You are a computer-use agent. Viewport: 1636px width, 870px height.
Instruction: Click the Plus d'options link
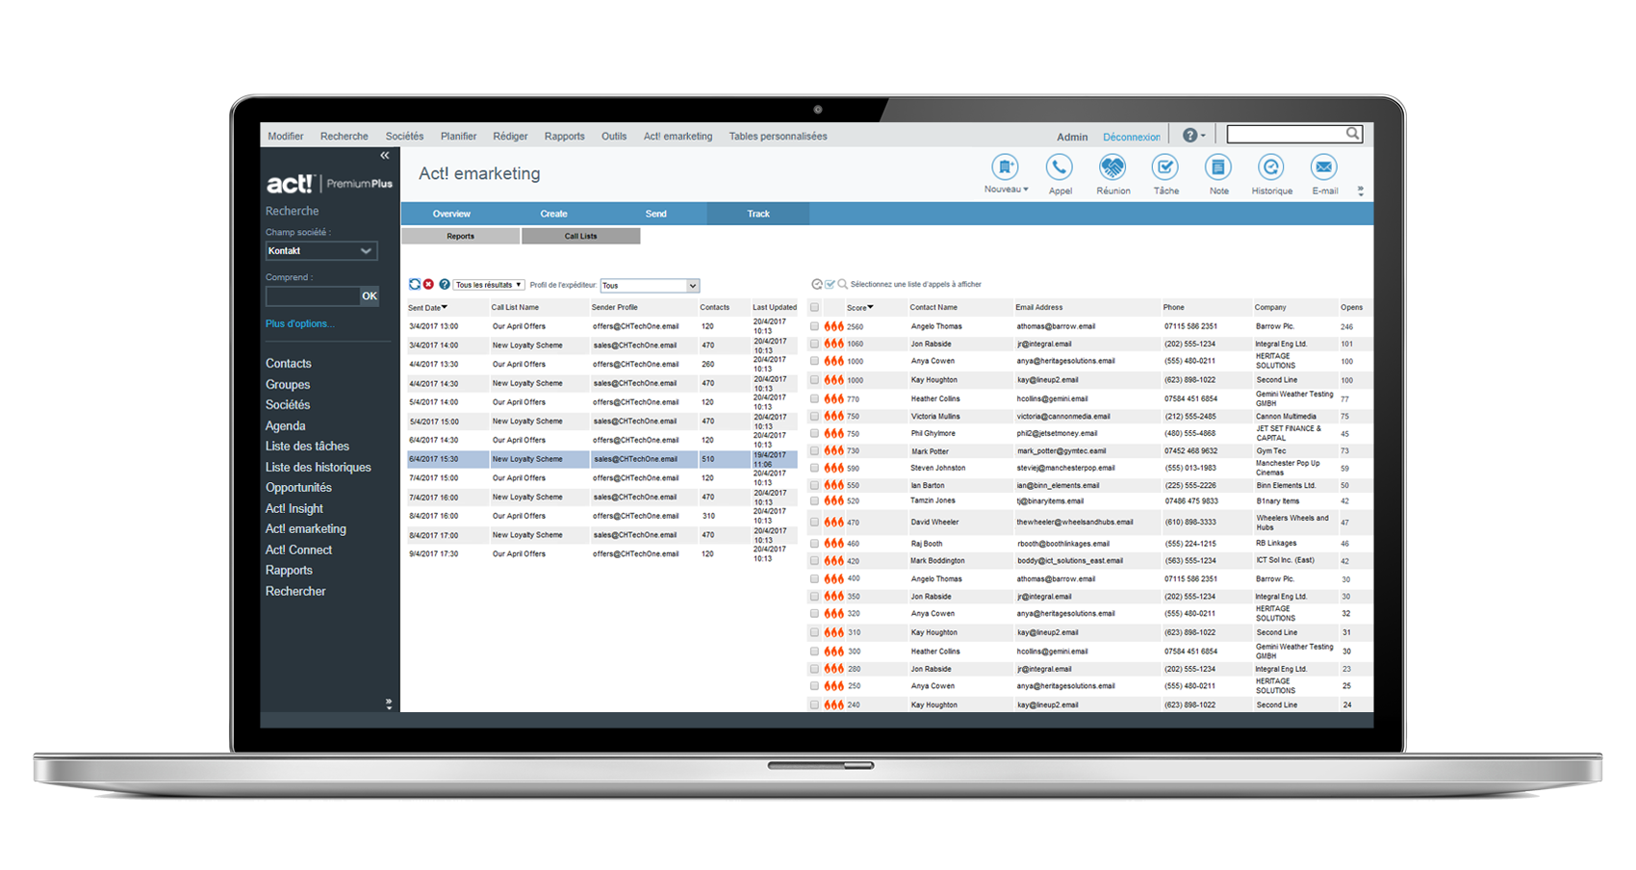click(x=299, y=323)
